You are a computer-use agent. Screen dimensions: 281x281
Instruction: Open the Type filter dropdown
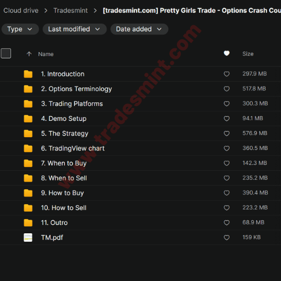pos(20,29)
